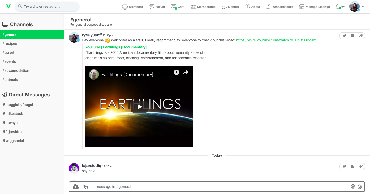This screenshot has height=194, width=370.
Task: Switch to the #animals channel
Action: [32, 80]
